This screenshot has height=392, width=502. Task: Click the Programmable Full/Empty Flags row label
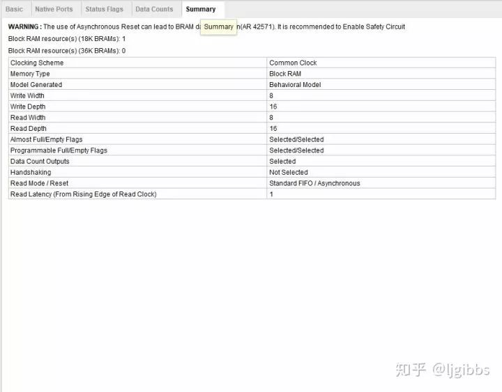(x=59, y=150)
